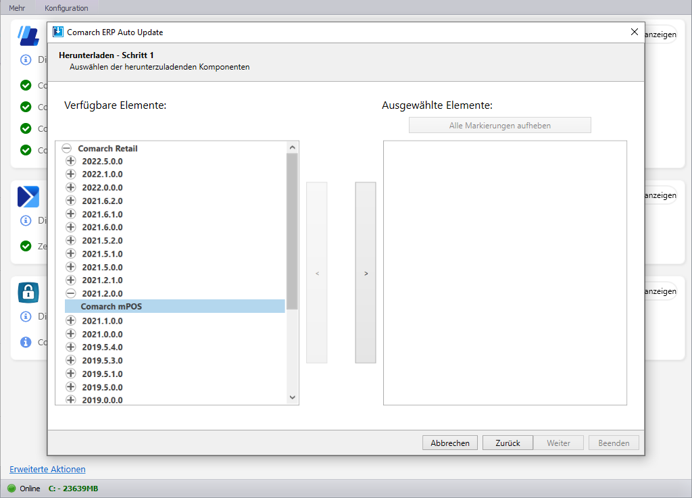
Task: Close the Comarch ERP Auto Update dialog
Action: (x=635, y=32)
